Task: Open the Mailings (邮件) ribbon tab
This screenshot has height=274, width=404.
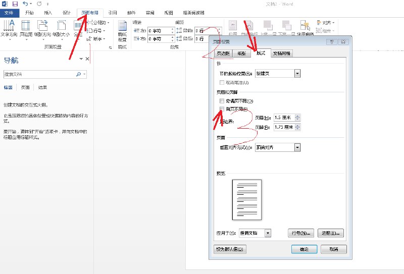Action: tap(131, 13)
